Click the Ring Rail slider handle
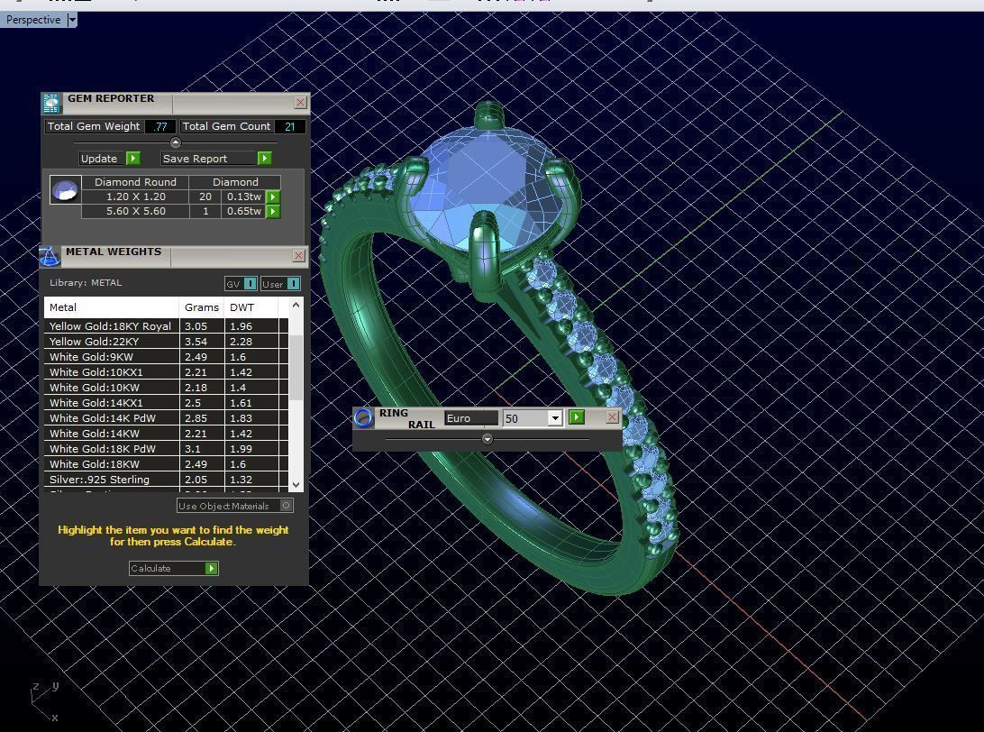 pyautogui.click(x=487, y=439)
